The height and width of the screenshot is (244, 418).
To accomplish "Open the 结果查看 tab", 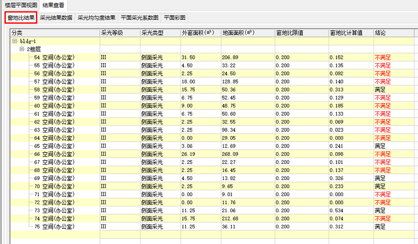I will (x=53, y=5).
